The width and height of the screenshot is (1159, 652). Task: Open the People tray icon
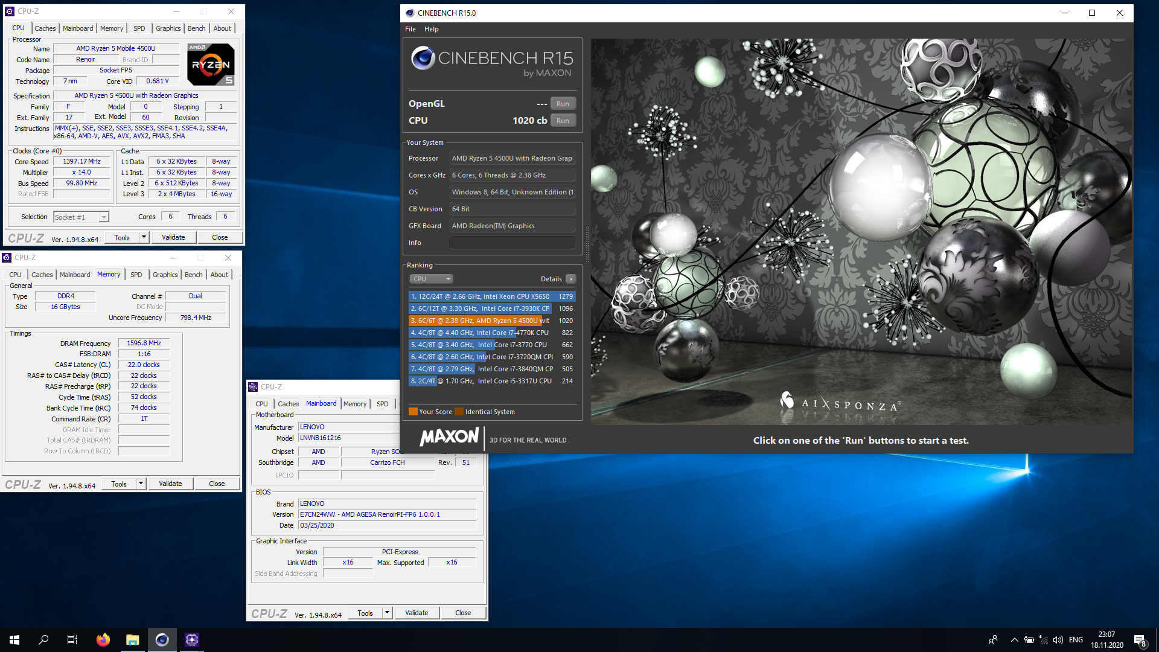coord(993,640)
